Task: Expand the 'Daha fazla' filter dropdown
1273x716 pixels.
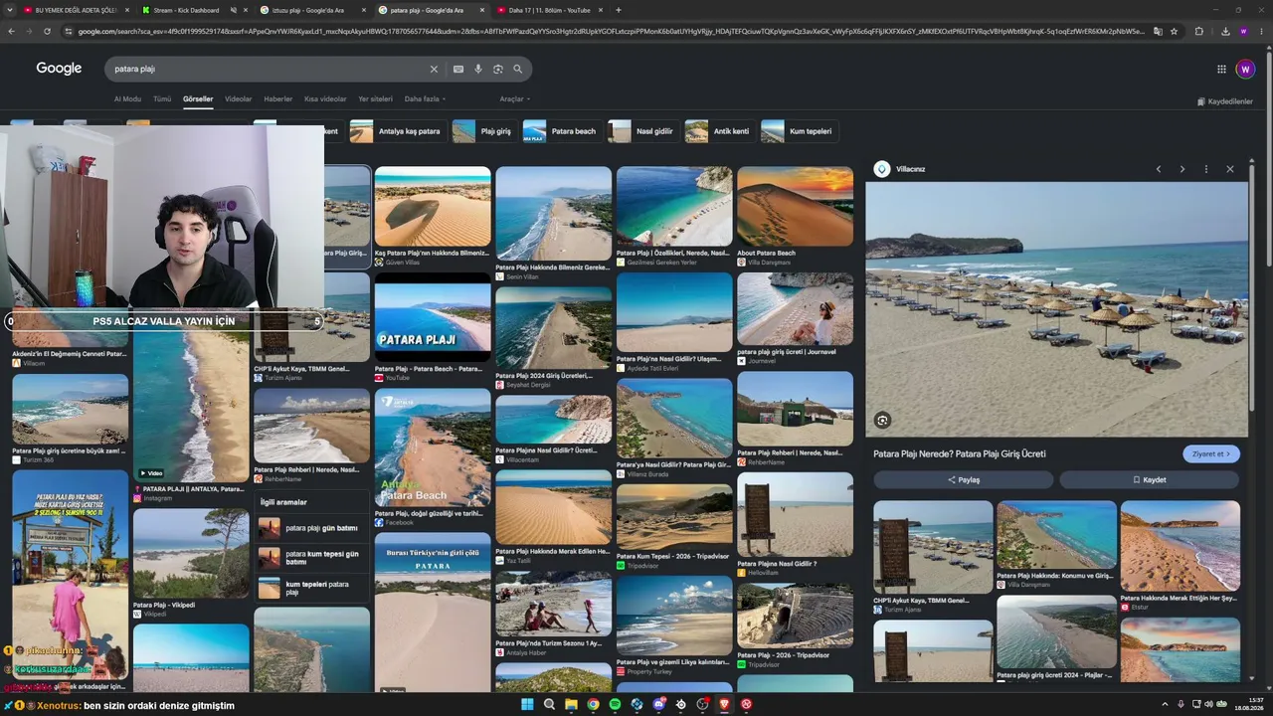Action: tap(425, 99)
